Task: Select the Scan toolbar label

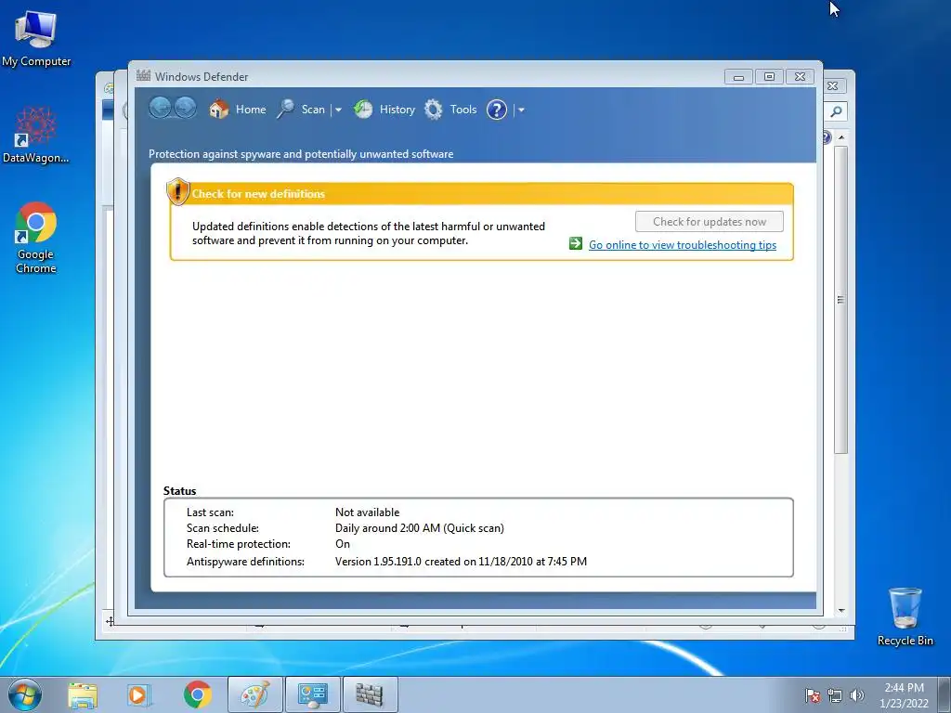Action: pos(313,110)
